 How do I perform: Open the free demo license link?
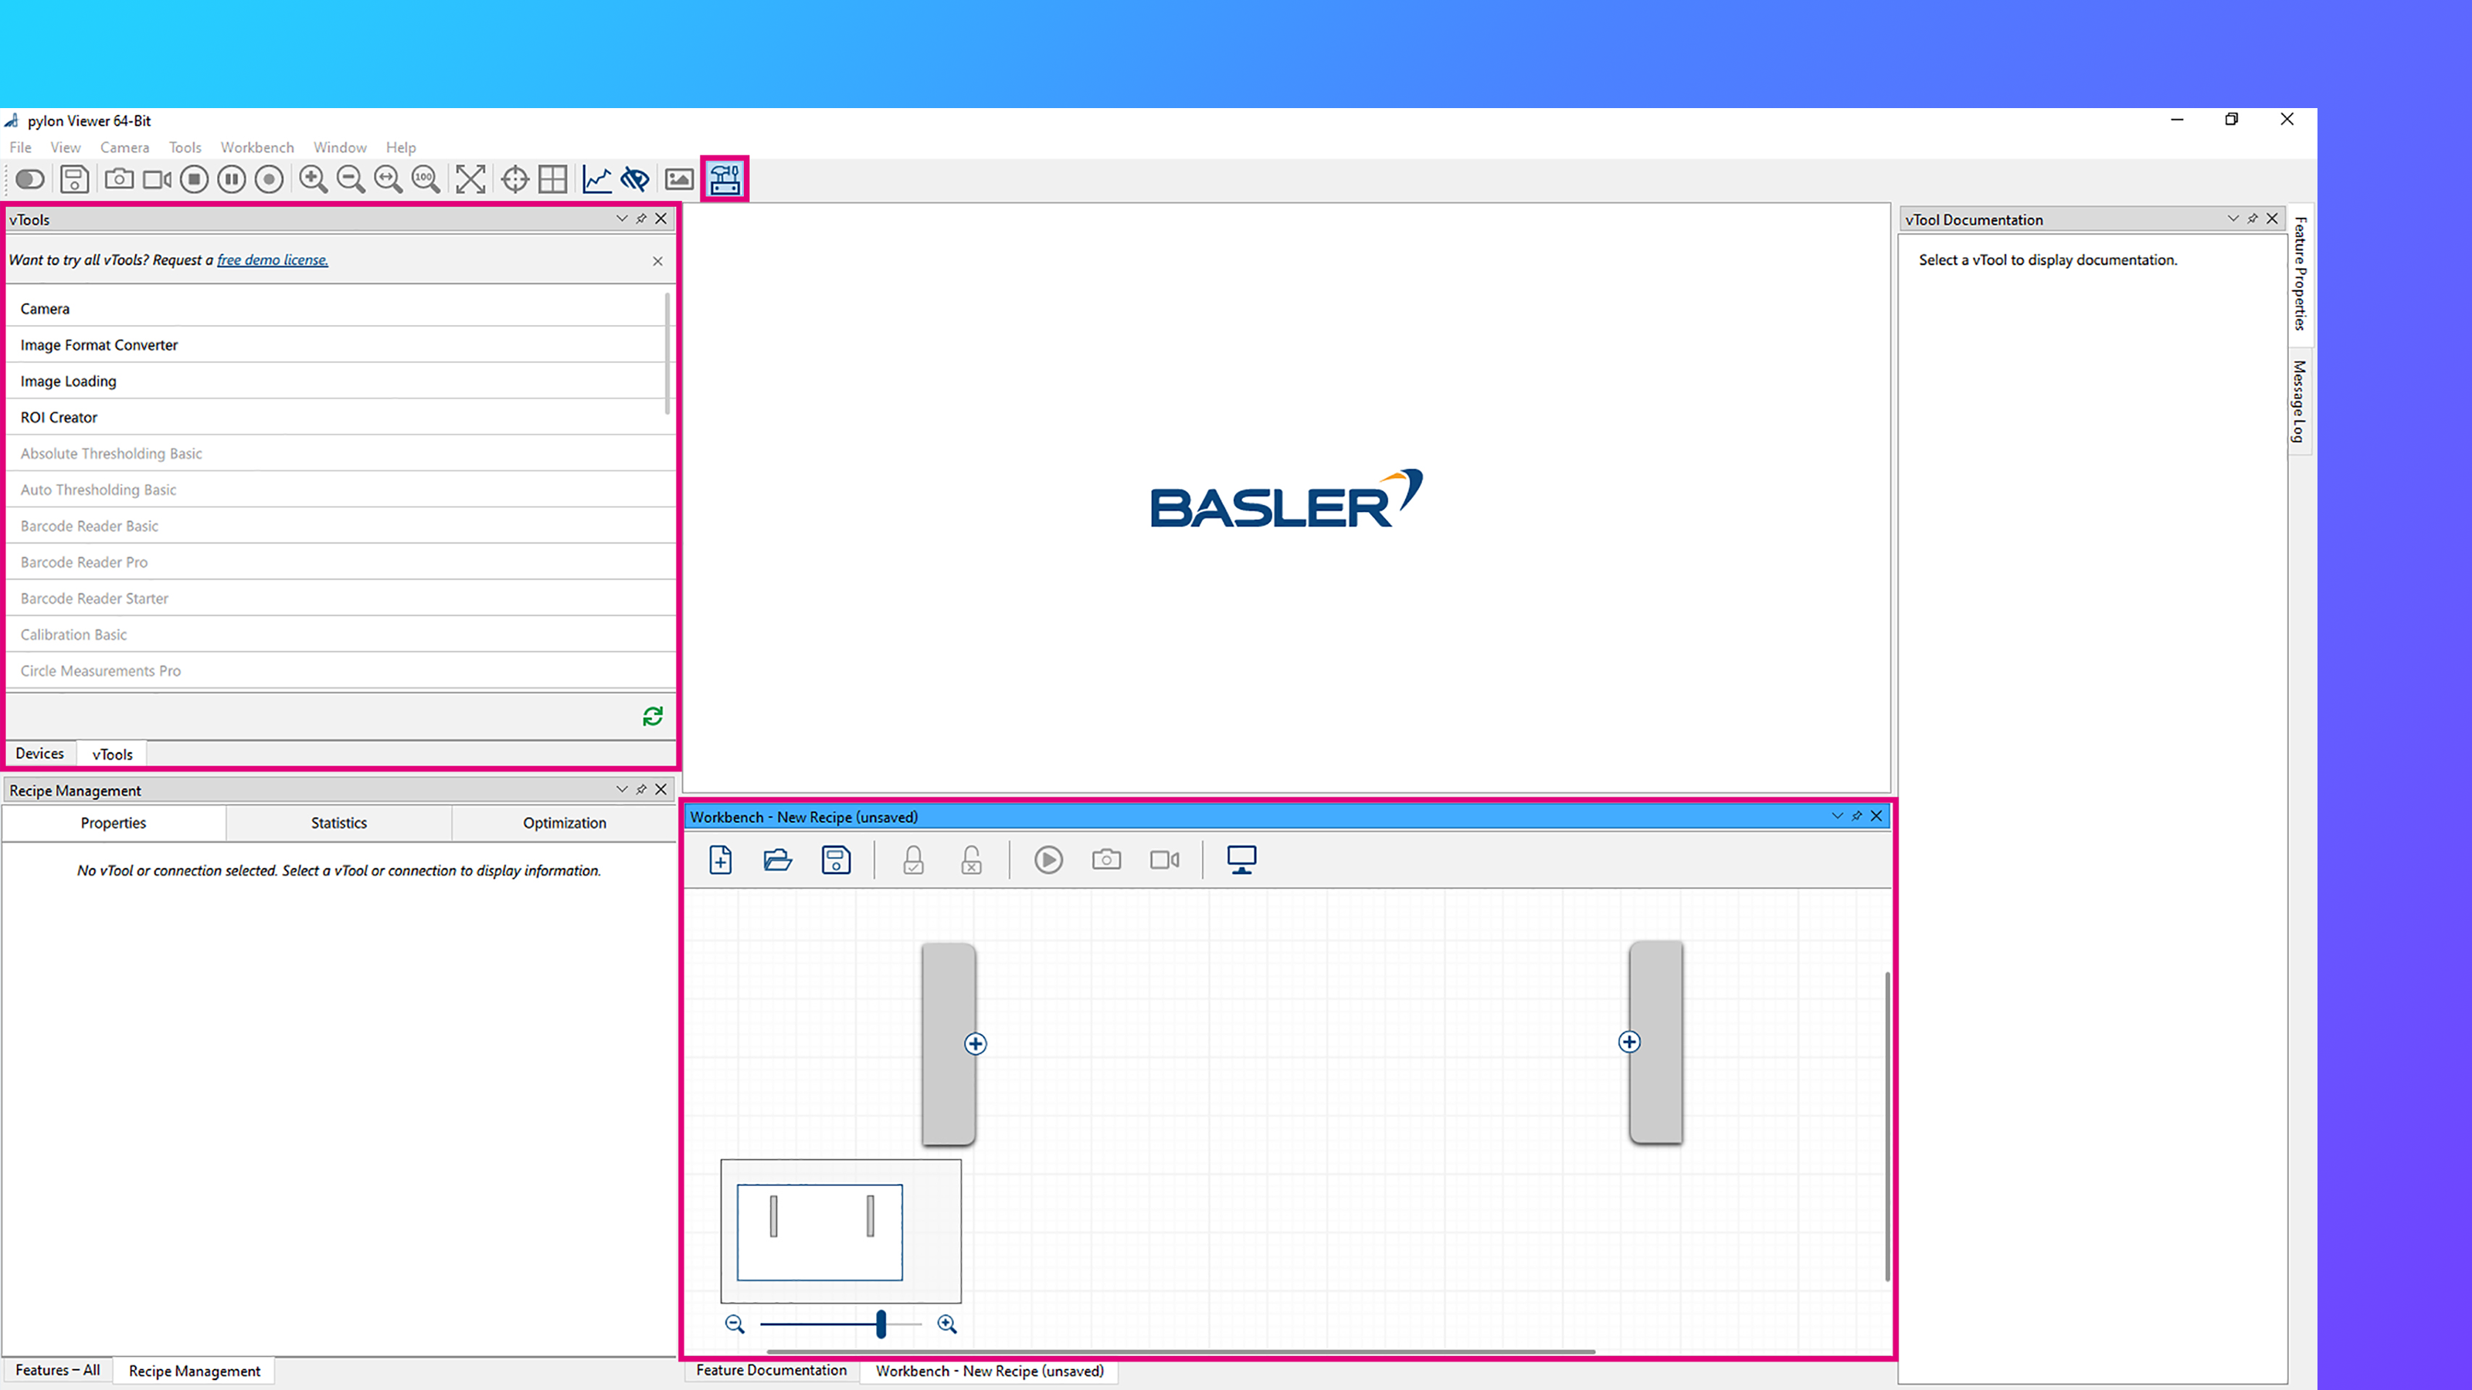click(x=272, y=259)
